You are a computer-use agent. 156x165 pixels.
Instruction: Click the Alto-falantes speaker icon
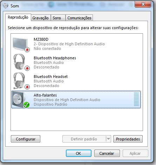[20, 100]
